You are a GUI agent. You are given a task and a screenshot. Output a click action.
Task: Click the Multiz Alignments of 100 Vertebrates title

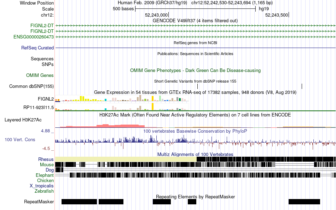pos(195,154)
